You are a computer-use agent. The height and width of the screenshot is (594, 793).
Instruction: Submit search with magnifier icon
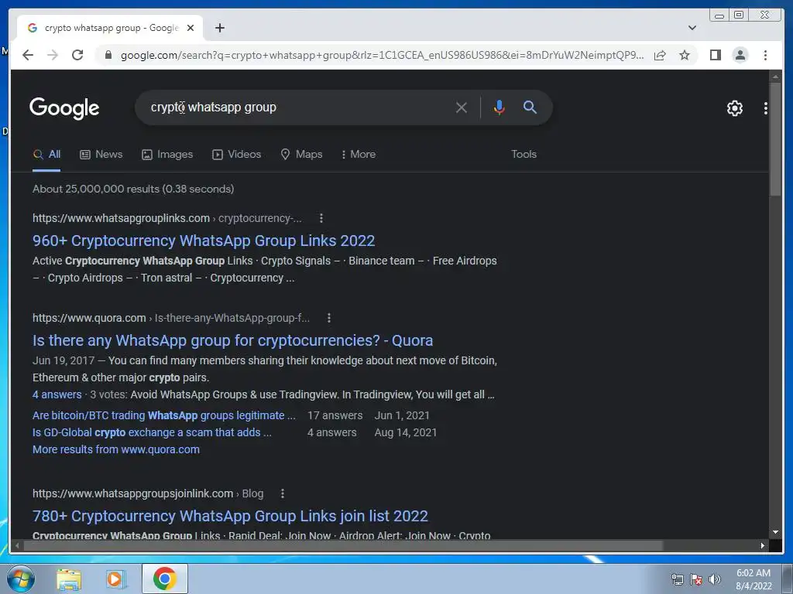(530, 107)
